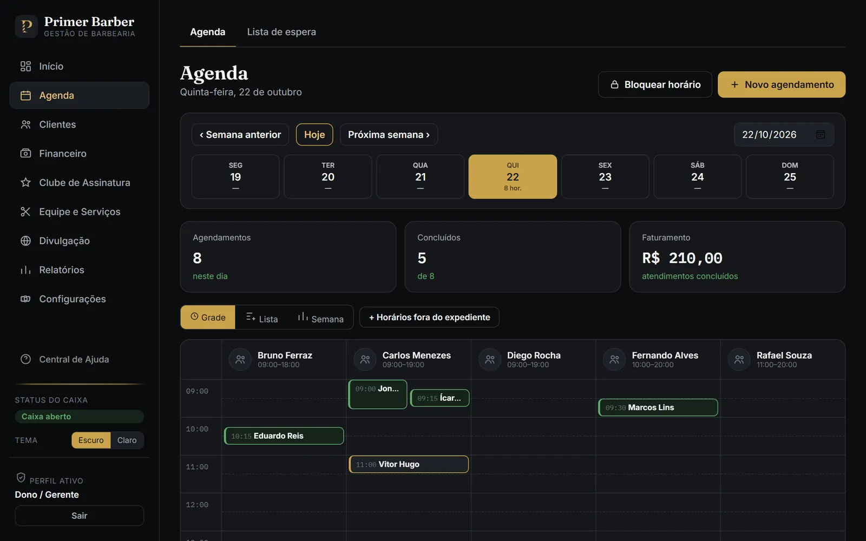Click Diego Rocha avatar icon
Screen dimensions: 866x541
pos(490,359)
